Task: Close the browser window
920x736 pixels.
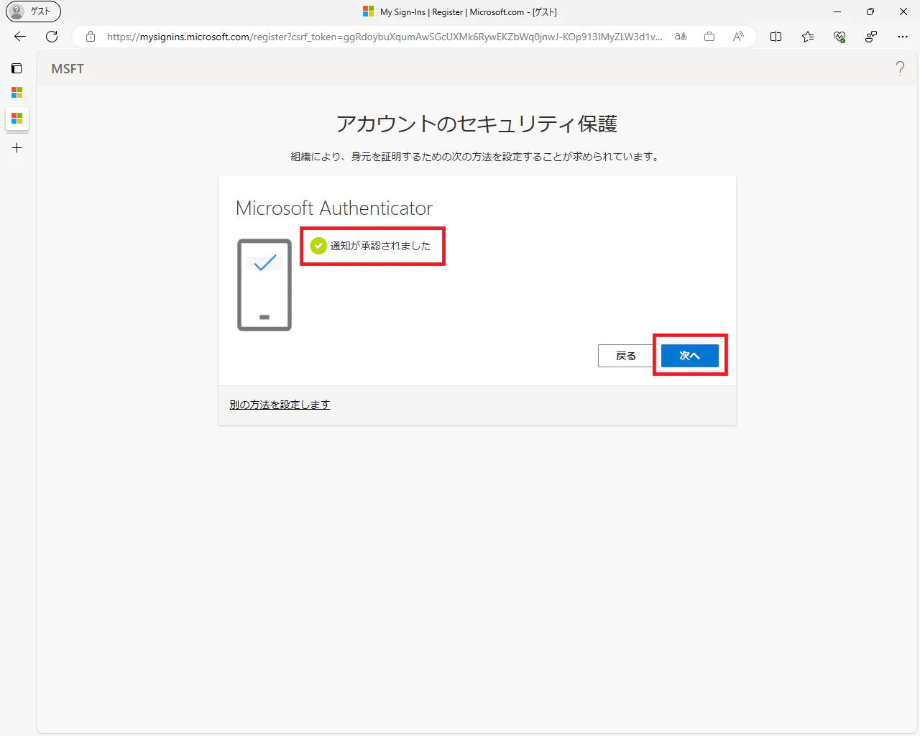Action: pos(903,11)
